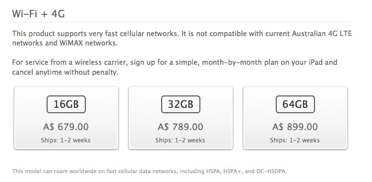Screen dimensions: 372x182
Task: Click the shipping estimate under 32GB
Action: coord(181,140)
